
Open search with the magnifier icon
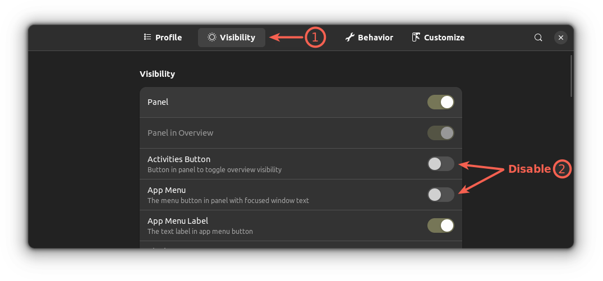[x=538, y=38]
